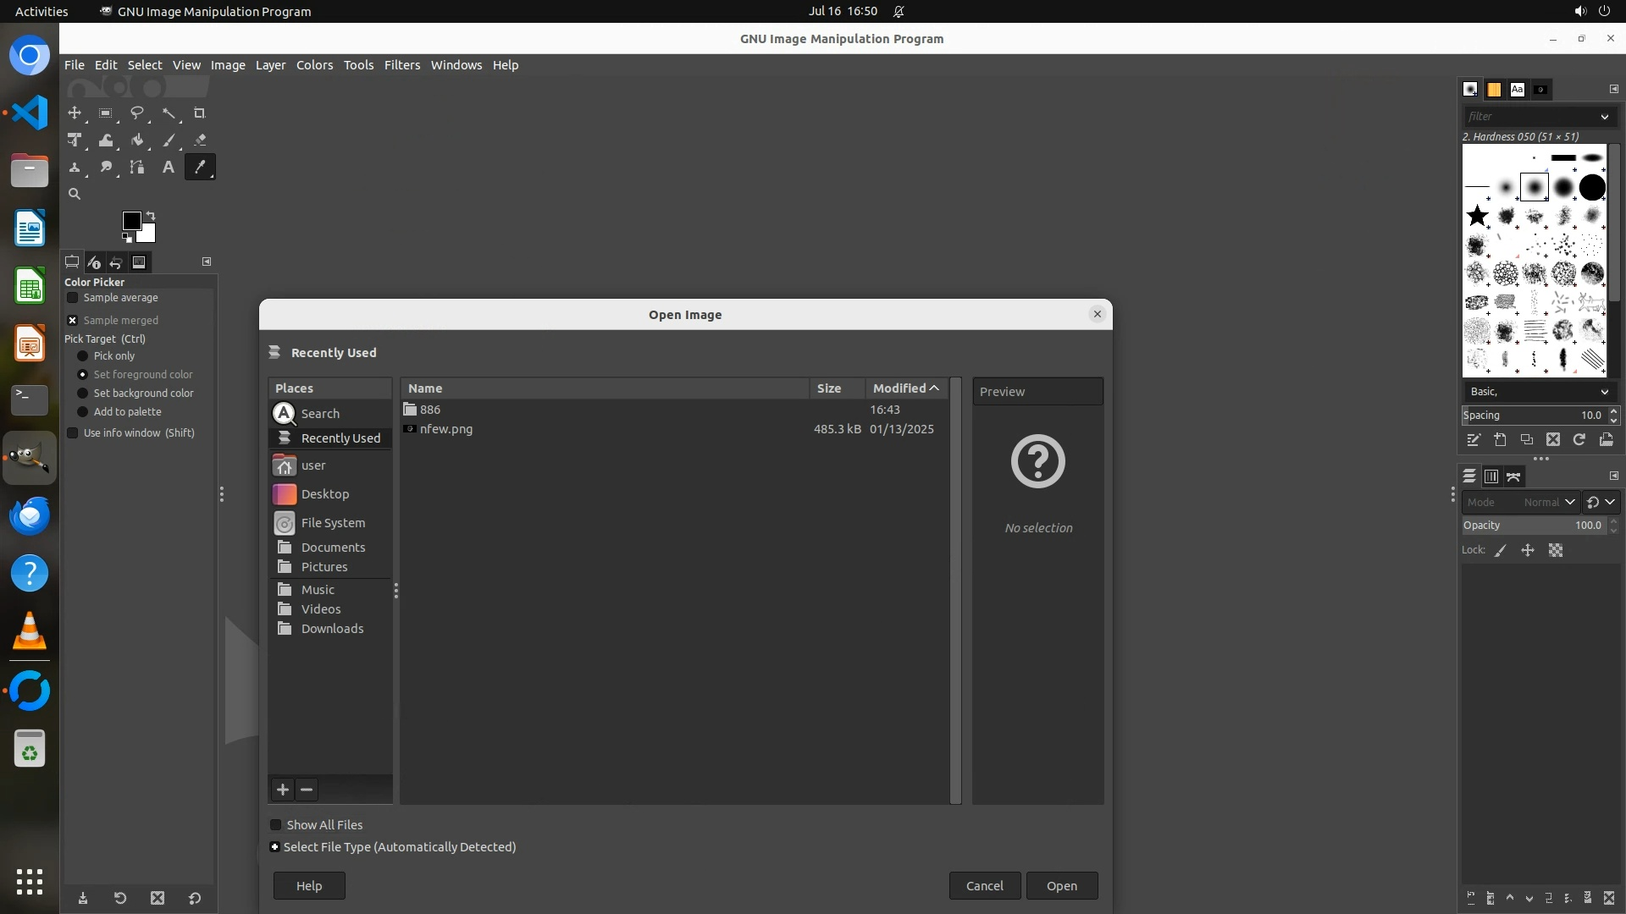1626x914 pixels.
Task: Open the Basic brush preset dropdown
Action: coord(1539,392)
